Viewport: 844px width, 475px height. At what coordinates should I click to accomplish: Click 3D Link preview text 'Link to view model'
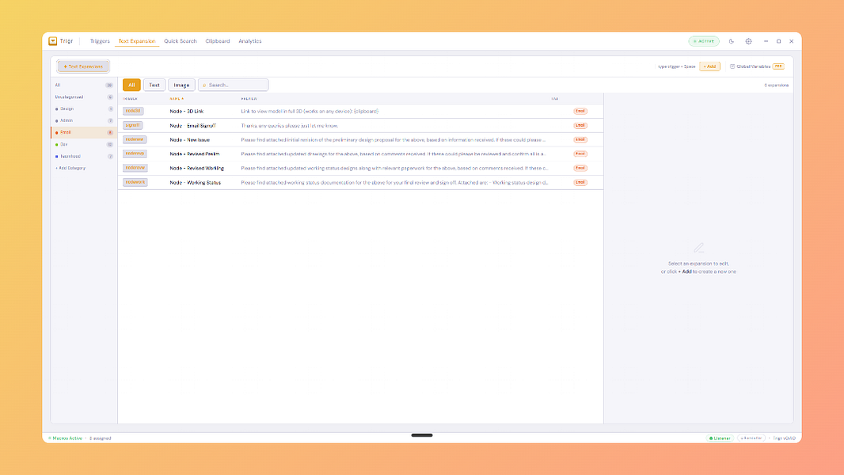point(261,112)
